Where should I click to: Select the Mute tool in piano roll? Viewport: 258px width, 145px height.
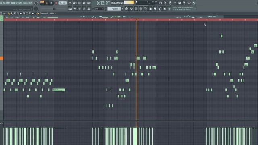21,13
